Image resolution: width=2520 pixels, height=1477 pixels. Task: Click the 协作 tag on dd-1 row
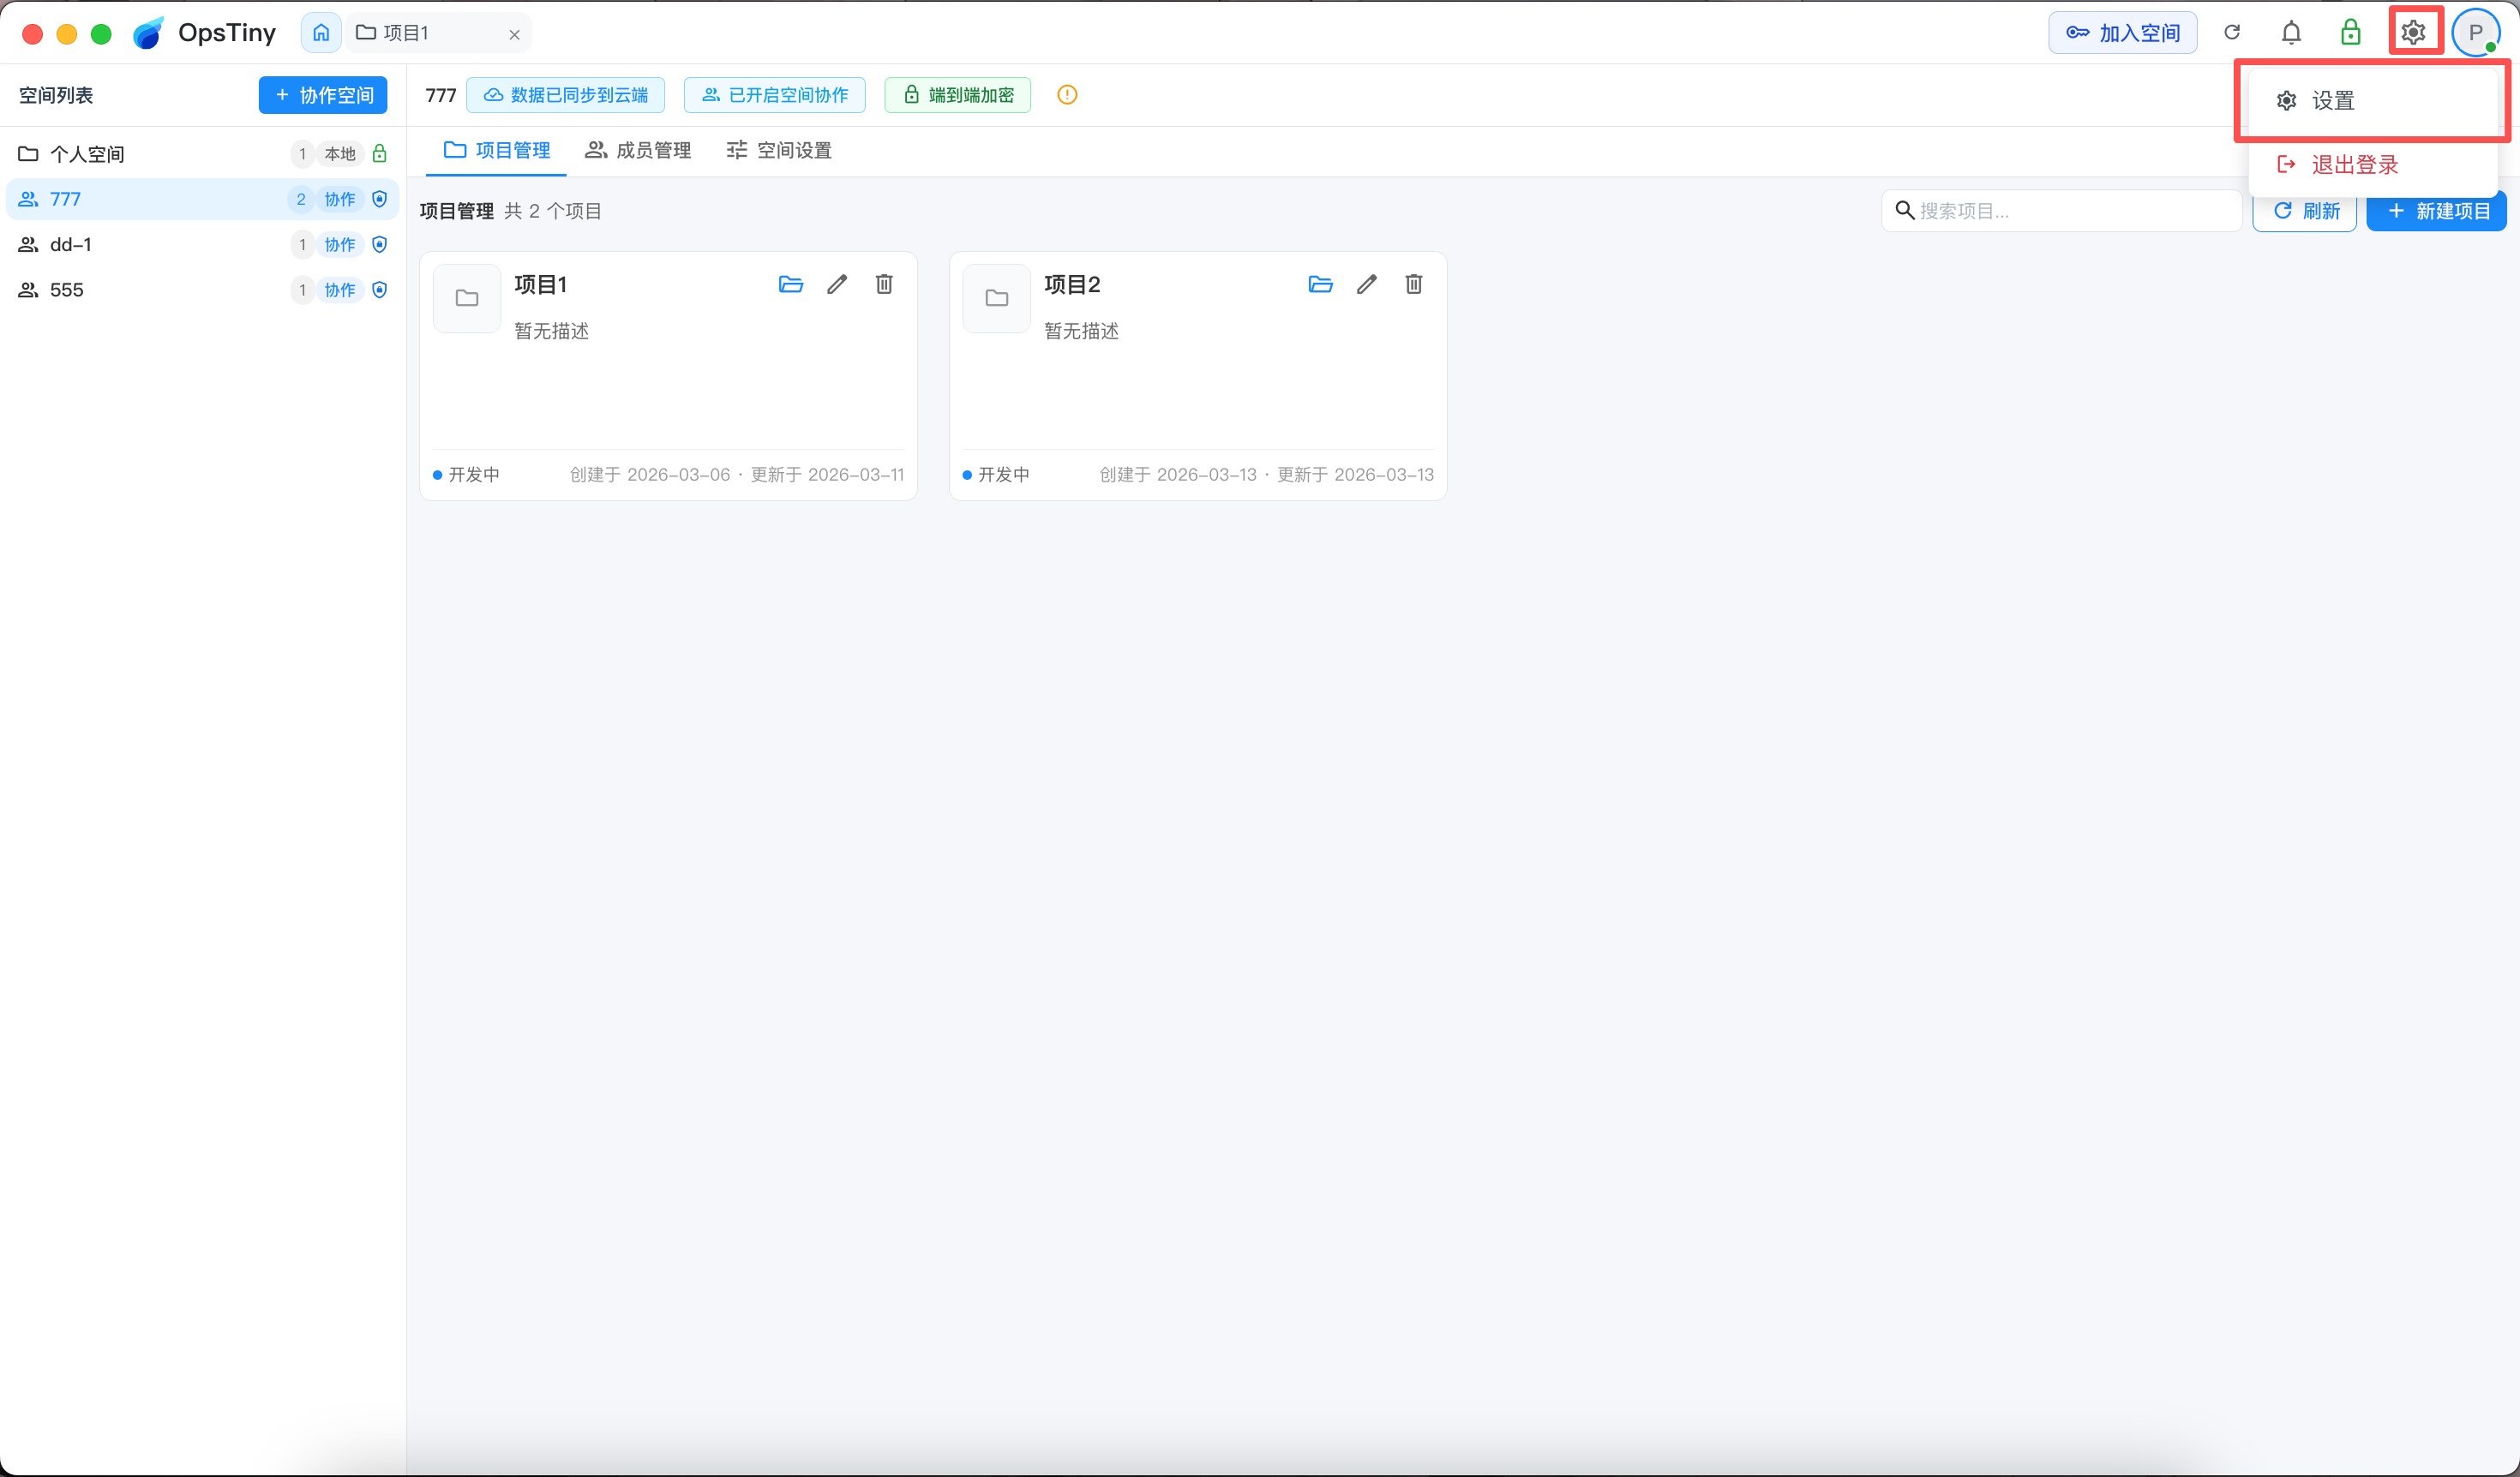click(x=340, y=244)
